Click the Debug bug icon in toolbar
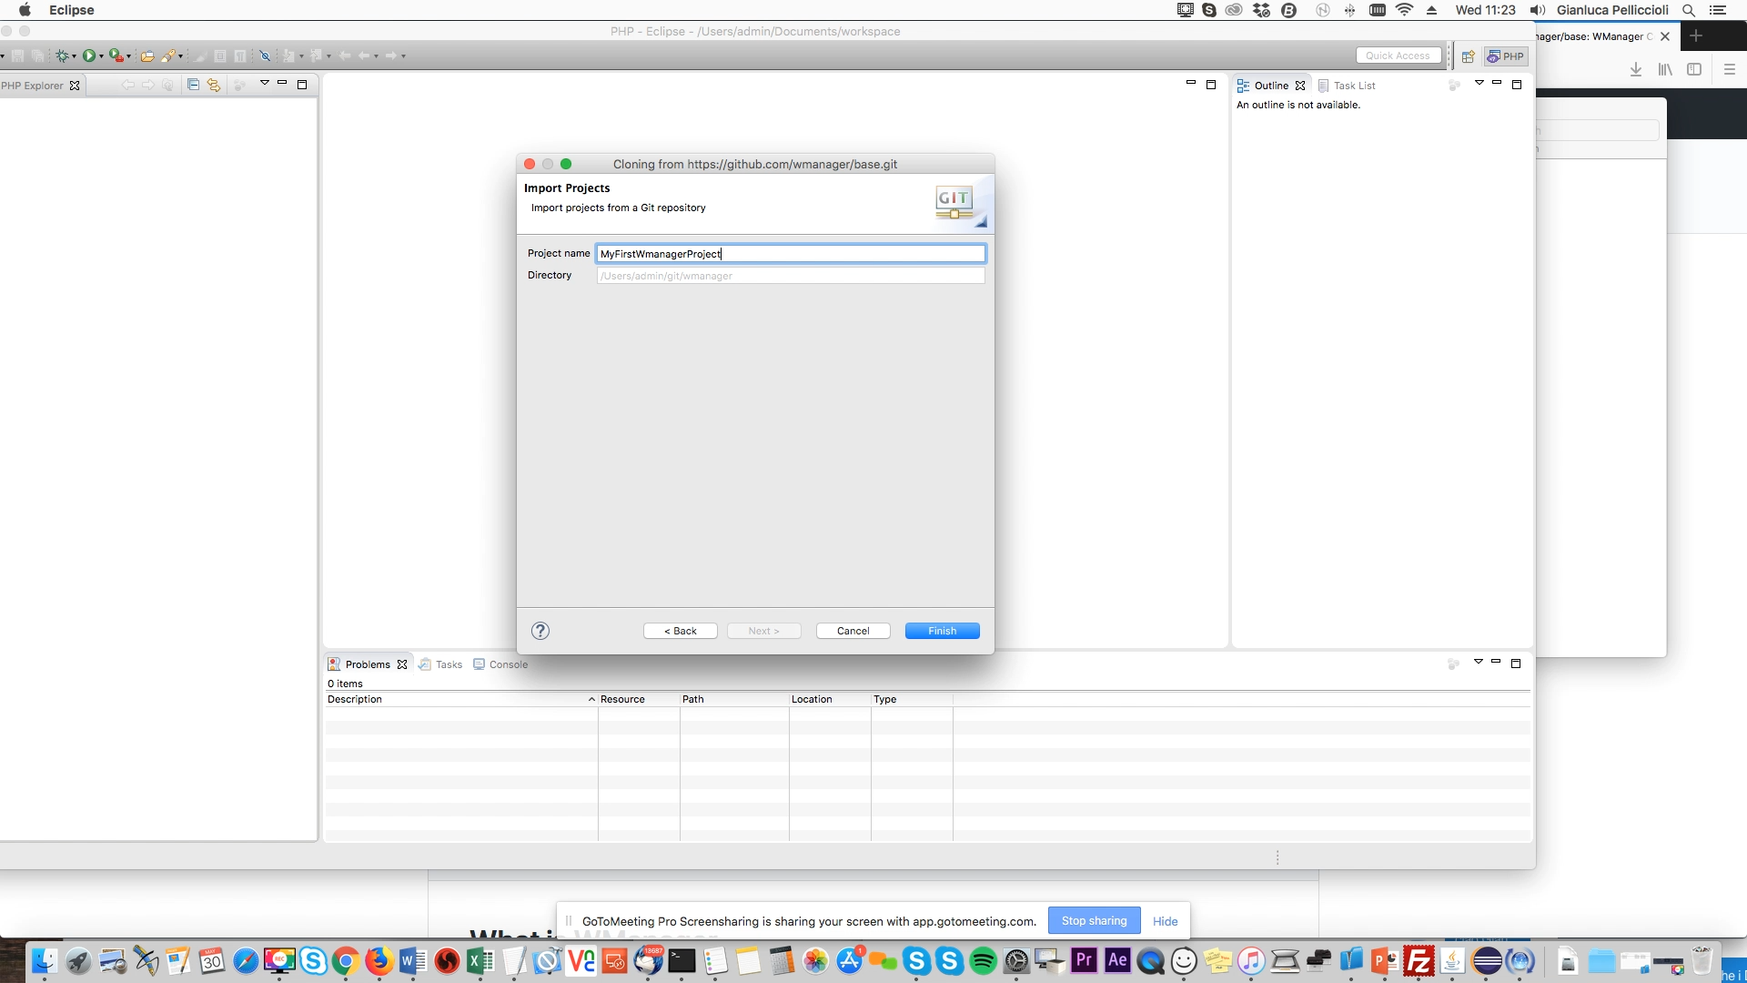Viewport: 1747px width, 983px height. [61, 56]
